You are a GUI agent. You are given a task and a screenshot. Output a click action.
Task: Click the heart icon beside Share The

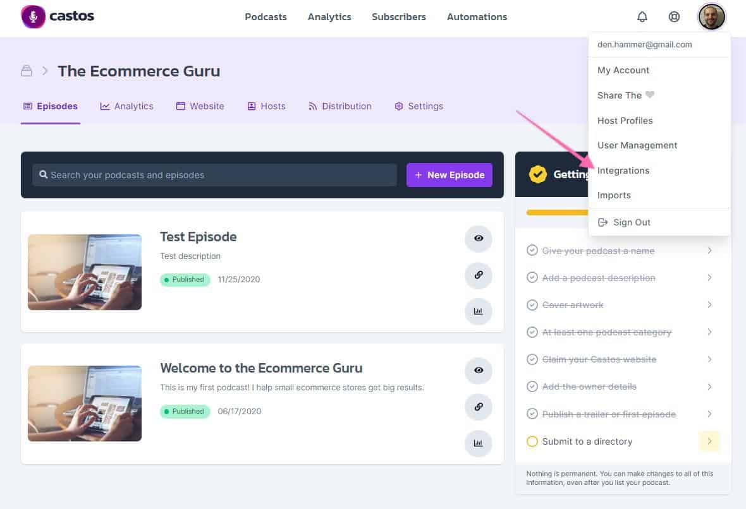pyautogui.click(x=650, y=95)
